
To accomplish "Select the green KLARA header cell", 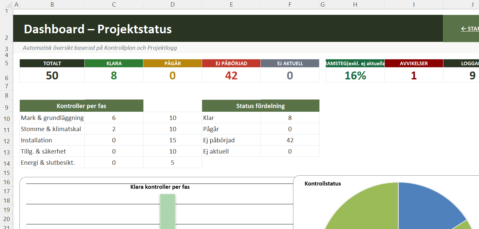I will pyautogui.click(x=114, y=63).
